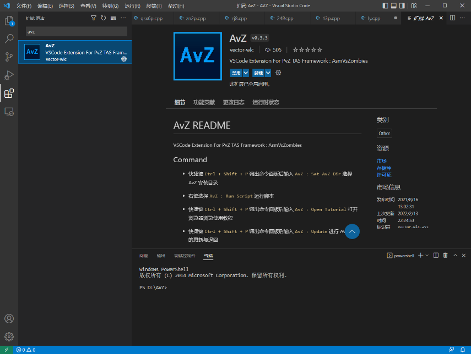Select the AvZ extension in results list

75,52
